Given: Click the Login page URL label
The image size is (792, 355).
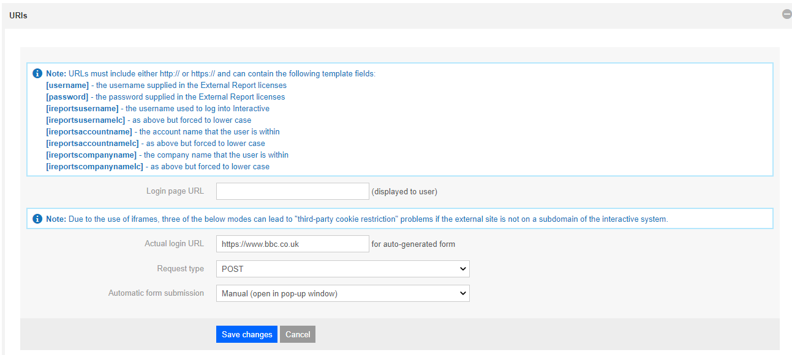Looking at the screenshot, I should [x=175, y=191].
